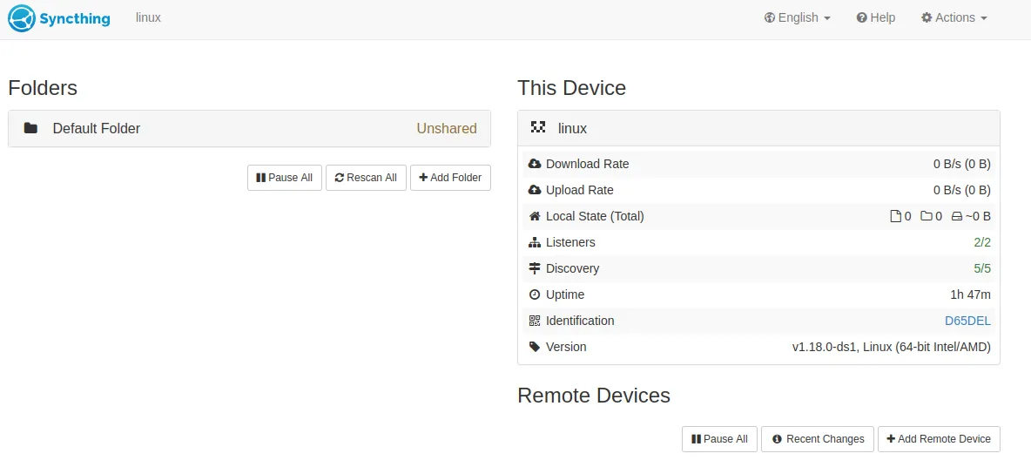Screen dimensions: 1031x467
Task: Click the linux device name in navbar
Action: point(148,17)
